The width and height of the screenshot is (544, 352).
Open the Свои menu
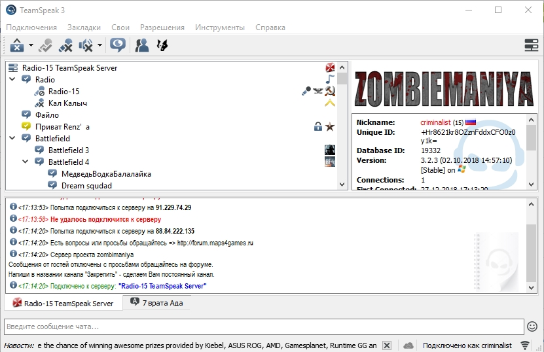(120, 27)
